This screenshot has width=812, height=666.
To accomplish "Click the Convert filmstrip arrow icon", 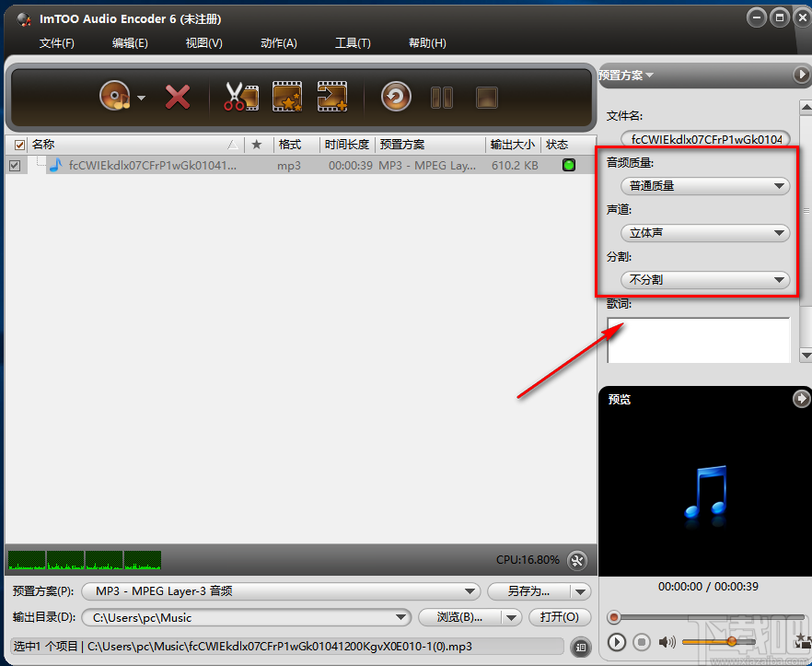I will click(x=331, y=95).
